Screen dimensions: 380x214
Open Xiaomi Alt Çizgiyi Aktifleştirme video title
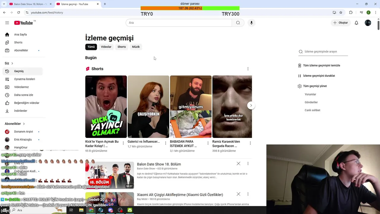[180, 195]
